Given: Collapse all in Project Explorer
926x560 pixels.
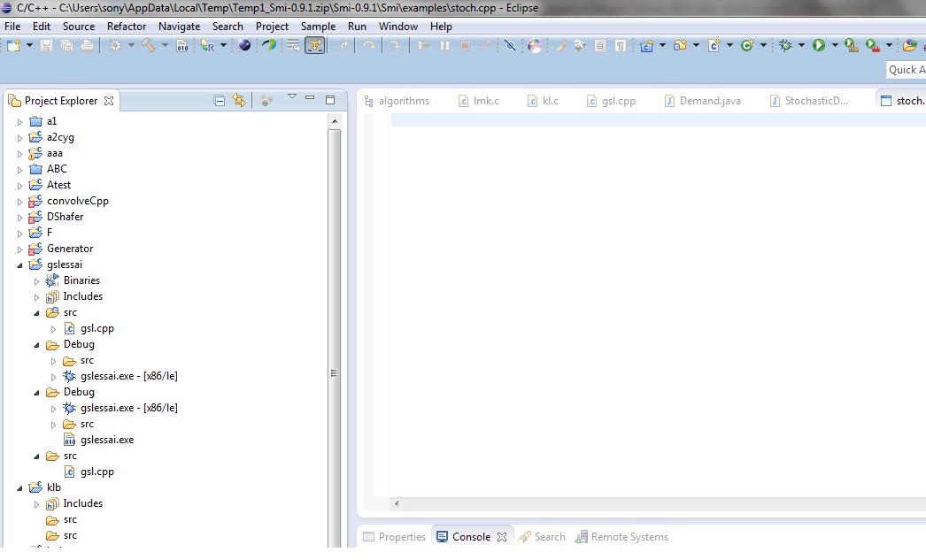Looking at the screenshot, I should 219,101.
